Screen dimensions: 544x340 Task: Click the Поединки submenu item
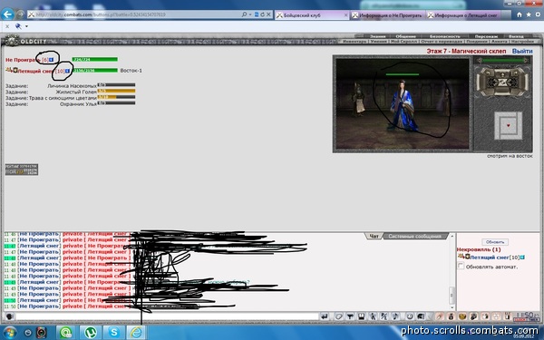coord(476,42)
